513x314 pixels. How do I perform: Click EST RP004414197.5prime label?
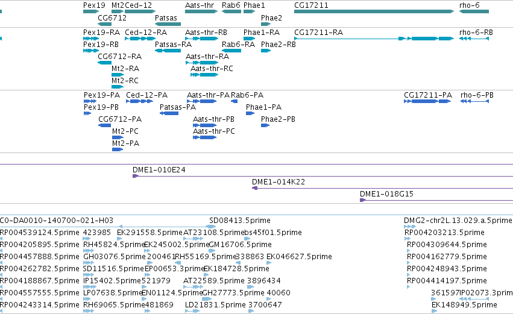click(x=447, y=281)
